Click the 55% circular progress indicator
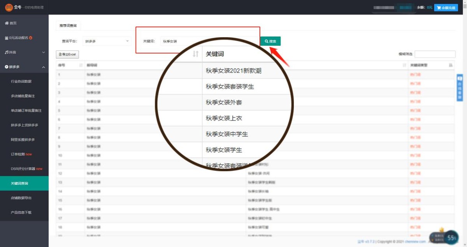The width and height of the screenshot is (467, 247). 451,237
